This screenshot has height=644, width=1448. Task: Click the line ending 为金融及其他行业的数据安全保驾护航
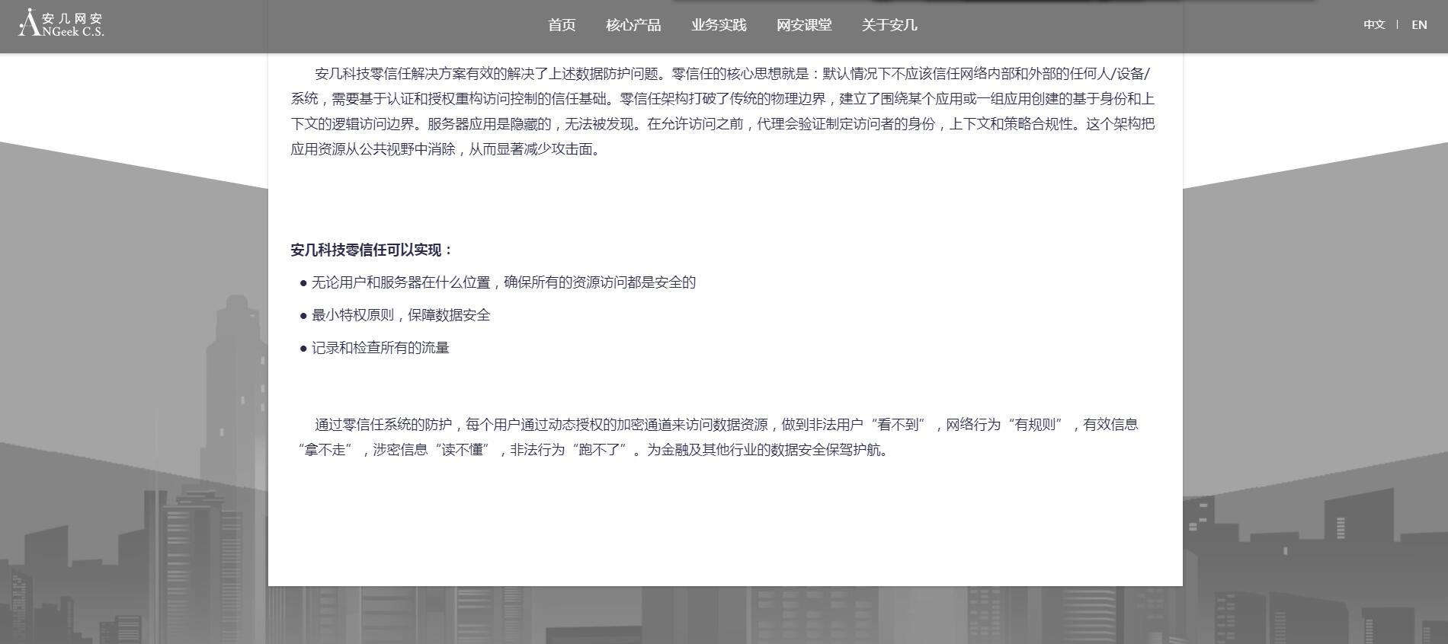(594, 450)
